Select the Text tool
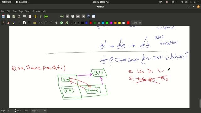 click(x=19, y=23)
